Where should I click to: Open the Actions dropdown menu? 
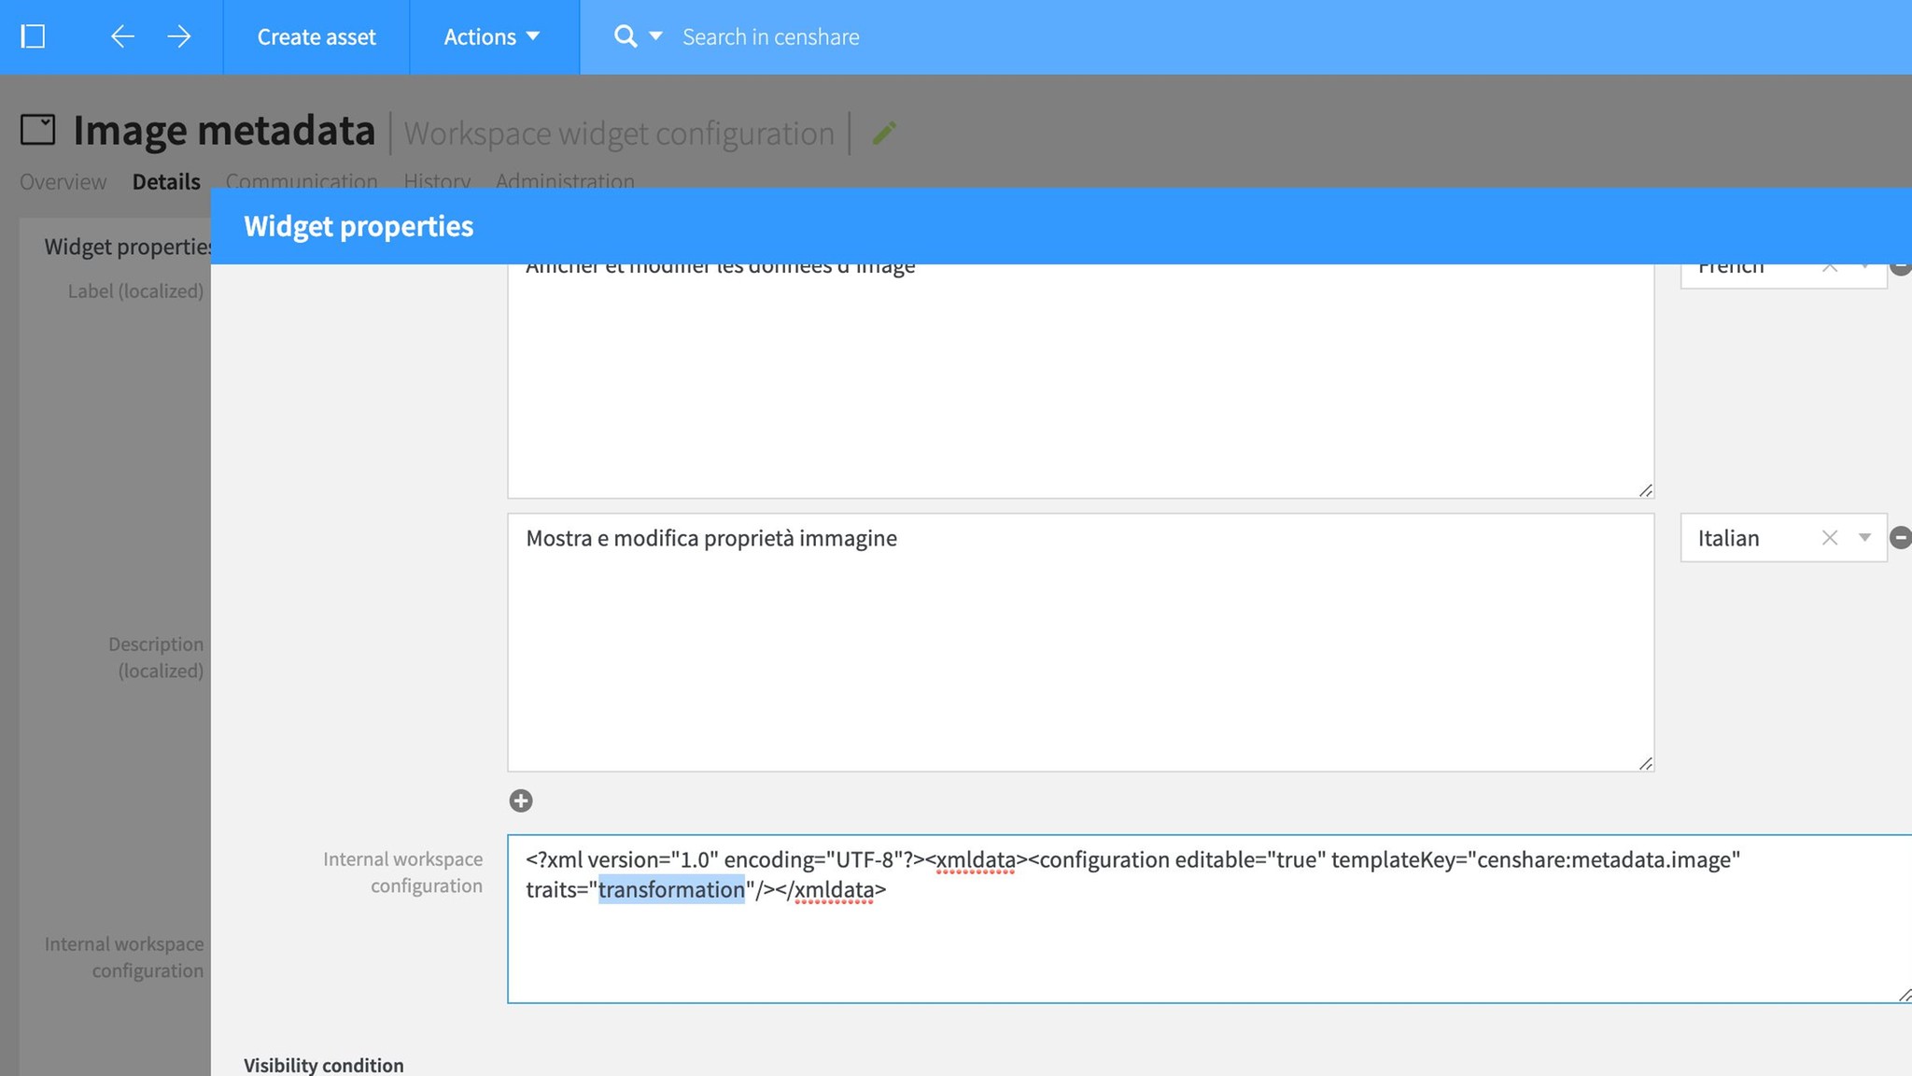click(492, 36)
